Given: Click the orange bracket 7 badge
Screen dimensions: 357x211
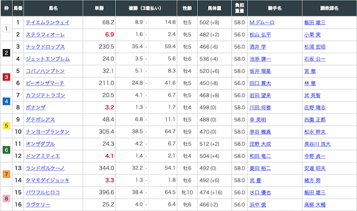Looking at the screenshot, I should (6, 174).
